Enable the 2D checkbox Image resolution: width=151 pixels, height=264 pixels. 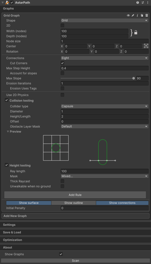pyautogui.click(x=62, y=25)
